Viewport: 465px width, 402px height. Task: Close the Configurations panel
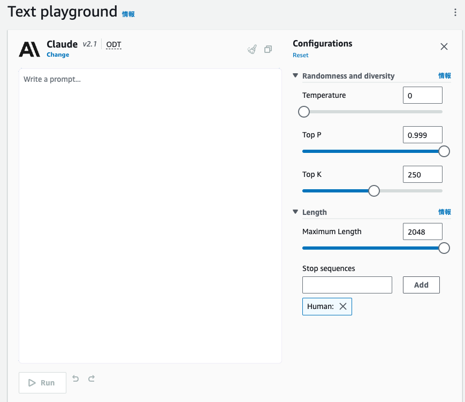pyautogui.click(x=444, y=47)
